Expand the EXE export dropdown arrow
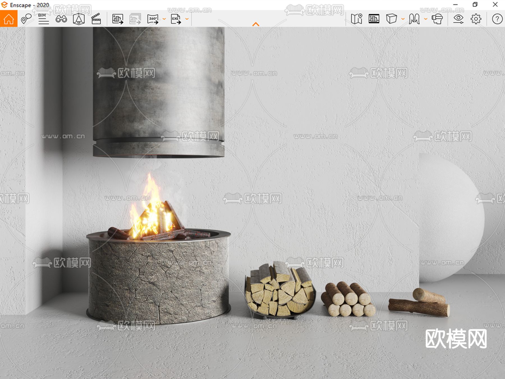The width and height of the screenshot is (505, 379). pyautogui.click(x=187, y=19)
